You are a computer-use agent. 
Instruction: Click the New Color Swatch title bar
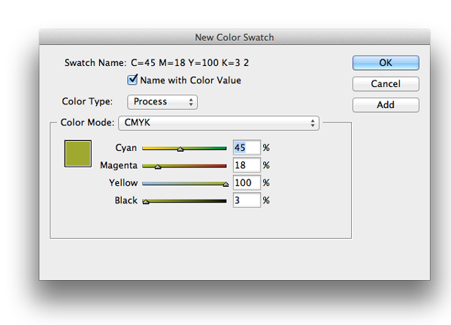tap(235, 37)
